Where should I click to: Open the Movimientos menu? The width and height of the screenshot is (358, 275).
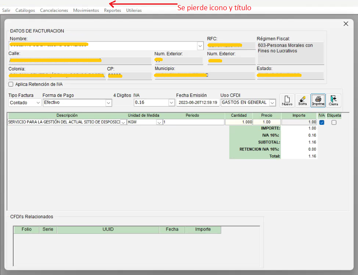pyautogui.click(x=86, y=10)
